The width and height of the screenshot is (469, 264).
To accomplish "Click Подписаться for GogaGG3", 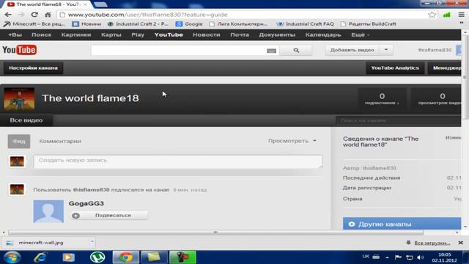I will pyautogui.click(x=109, y=215).
